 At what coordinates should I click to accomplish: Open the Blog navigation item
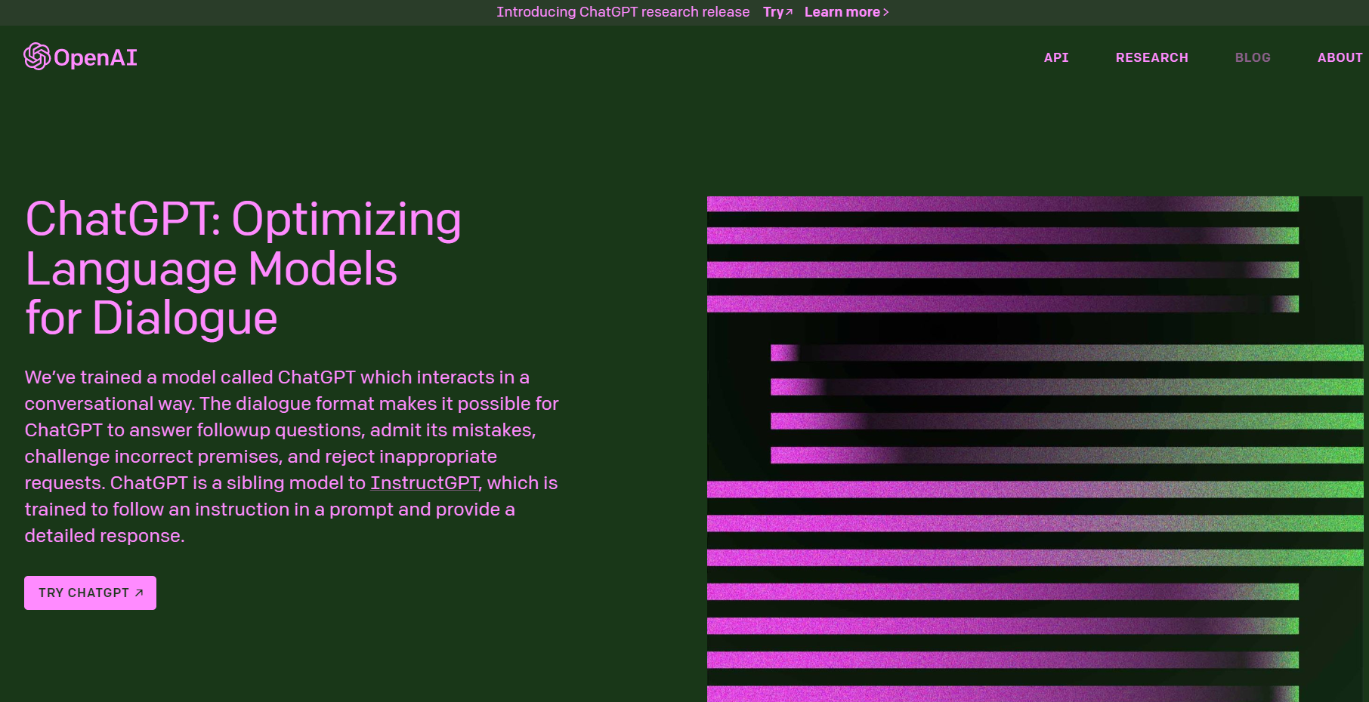click(1252, 57)
